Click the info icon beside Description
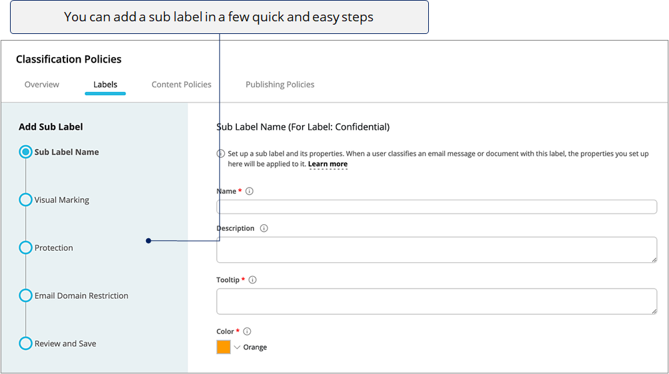 [264, 228]
